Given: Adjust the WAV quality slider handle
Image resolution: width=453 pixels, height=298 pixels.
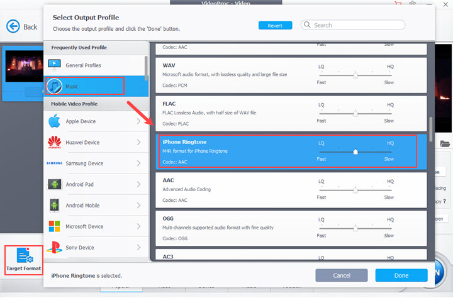Looking at the screenshot, I should coord(355,75).
